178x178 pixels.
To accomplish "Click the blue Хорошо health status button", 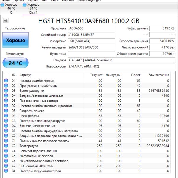I will click(15, 40).
